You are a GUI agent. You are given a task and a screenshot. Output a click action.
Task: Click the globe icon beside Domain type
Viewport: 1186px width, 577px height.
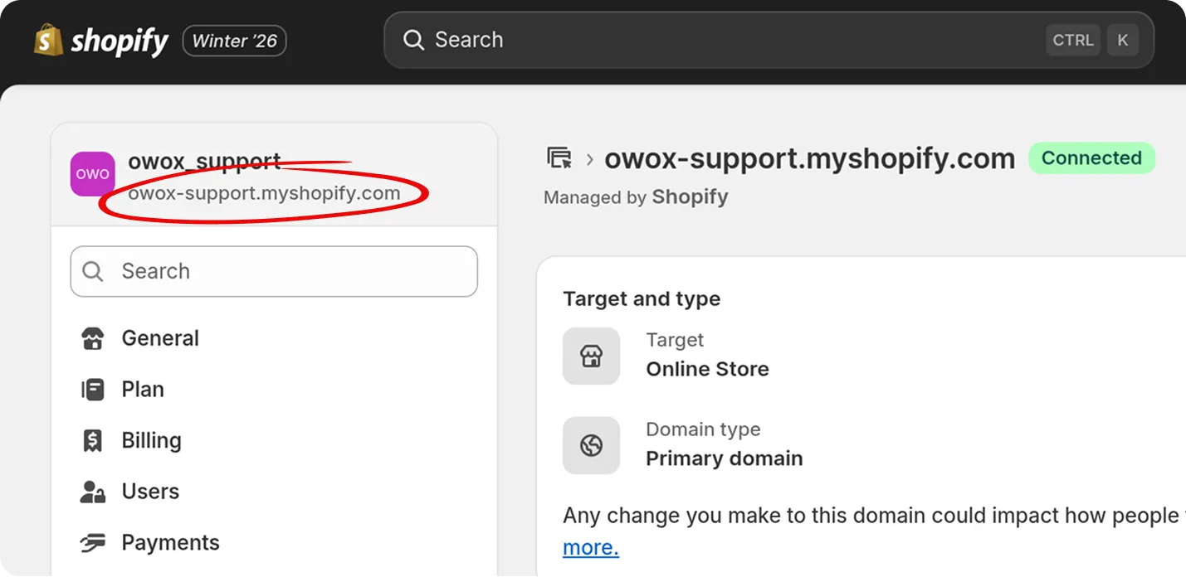point(591,445)
